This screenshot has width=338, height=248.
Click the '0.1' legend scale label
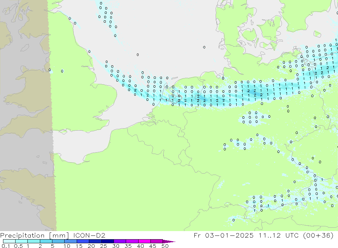(6, 246)
